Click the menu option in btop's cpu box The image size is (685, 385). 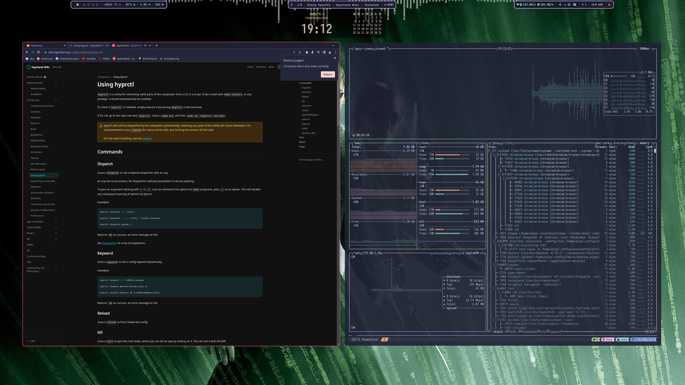369,49
